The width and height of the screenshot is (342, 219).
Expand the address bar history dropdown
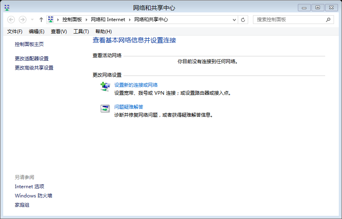click(235, 20)
